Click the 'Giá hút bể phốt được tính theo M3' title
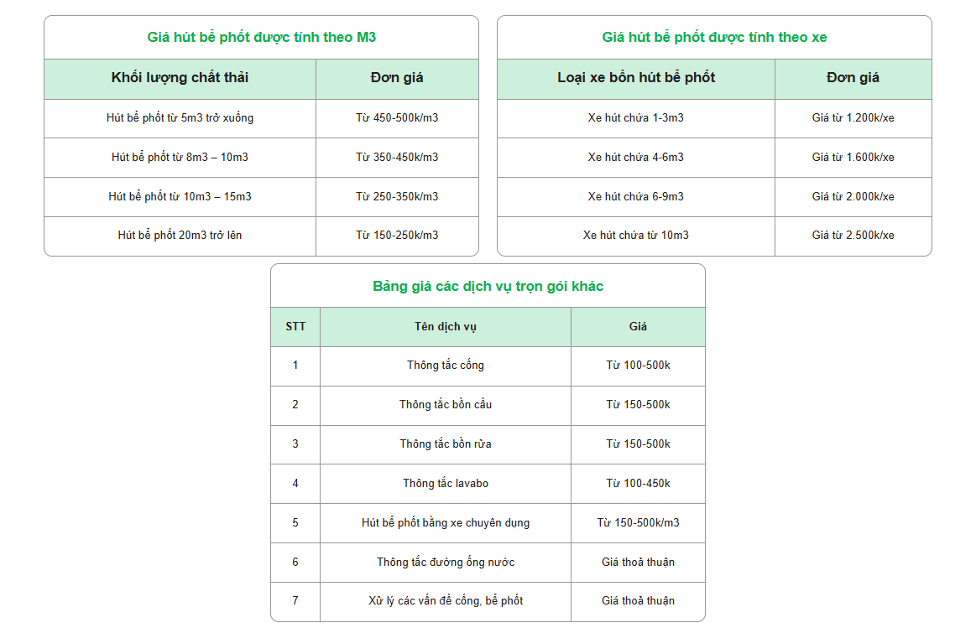 [x=261, y=38]
